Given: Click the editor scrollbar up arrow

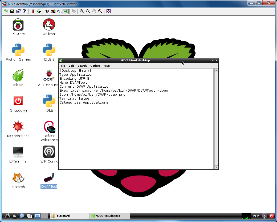Looking at the screenshot, I should point(216,70).
